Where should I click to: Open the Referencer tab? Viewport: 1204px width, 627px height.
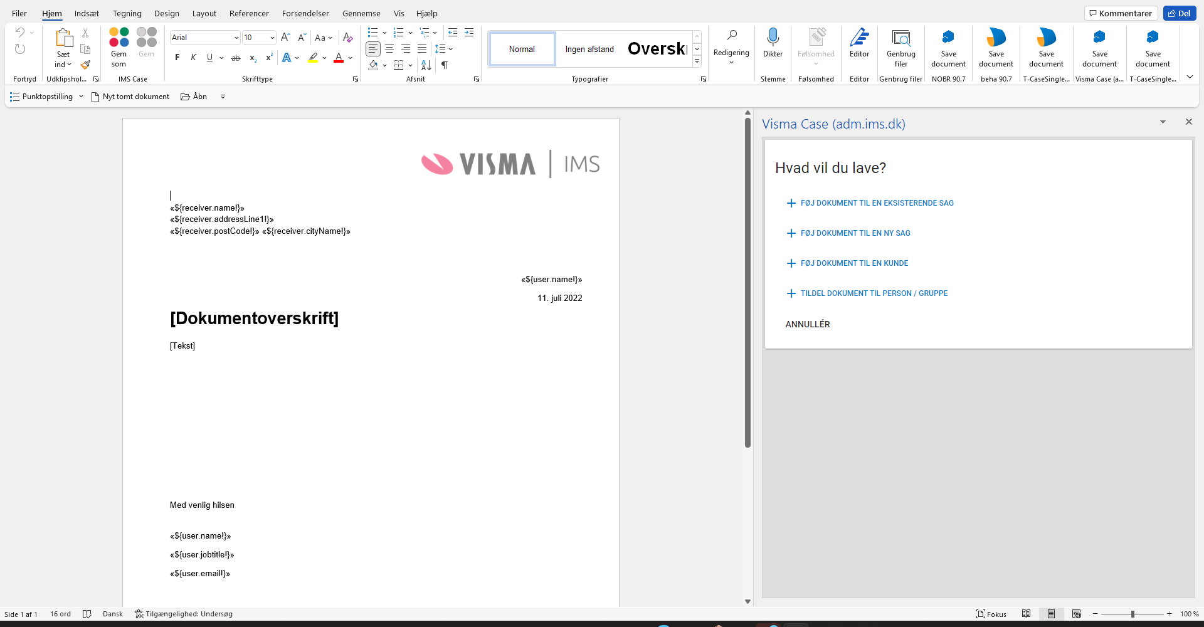click(x=248, y=13)
